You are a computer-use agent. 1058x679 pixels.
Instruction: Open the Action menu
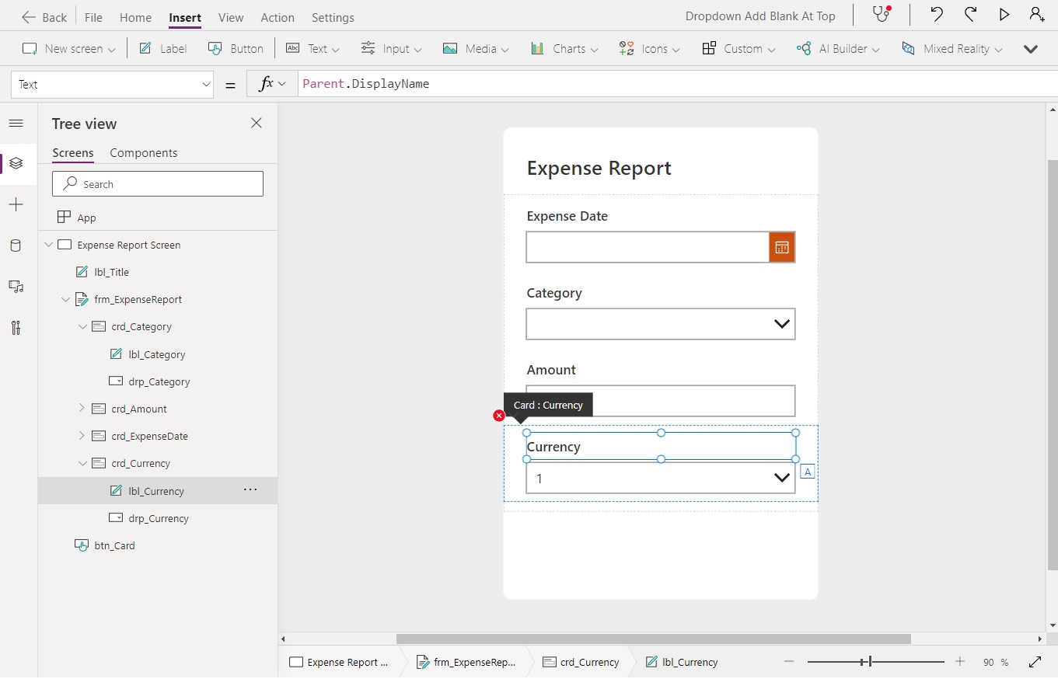coord(278,17)
